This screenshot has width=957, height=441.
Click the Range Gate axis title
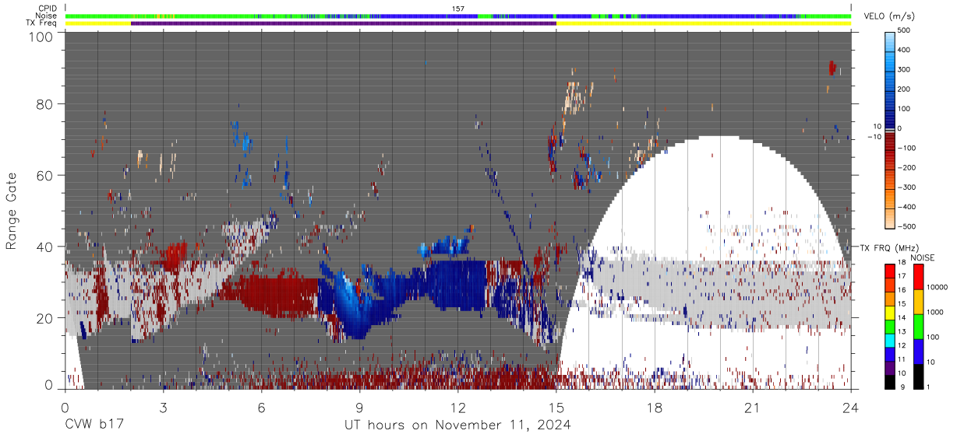12,212
